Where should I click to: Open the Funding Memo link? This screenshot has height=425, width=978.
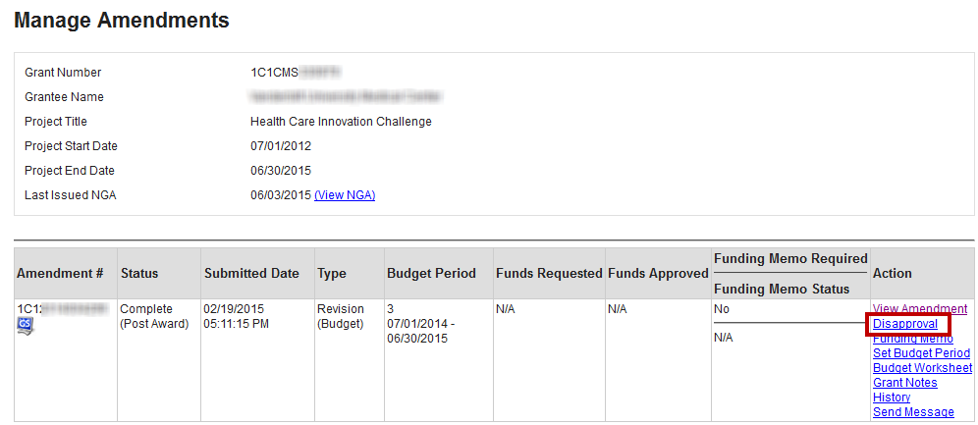pos(912,340)
